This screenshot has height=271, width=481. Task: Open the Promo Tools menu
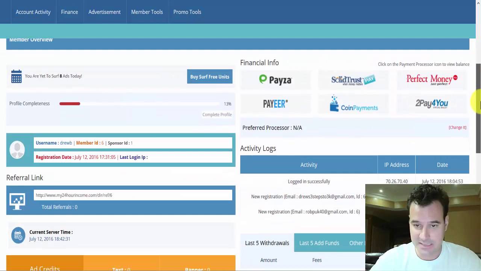187,12
